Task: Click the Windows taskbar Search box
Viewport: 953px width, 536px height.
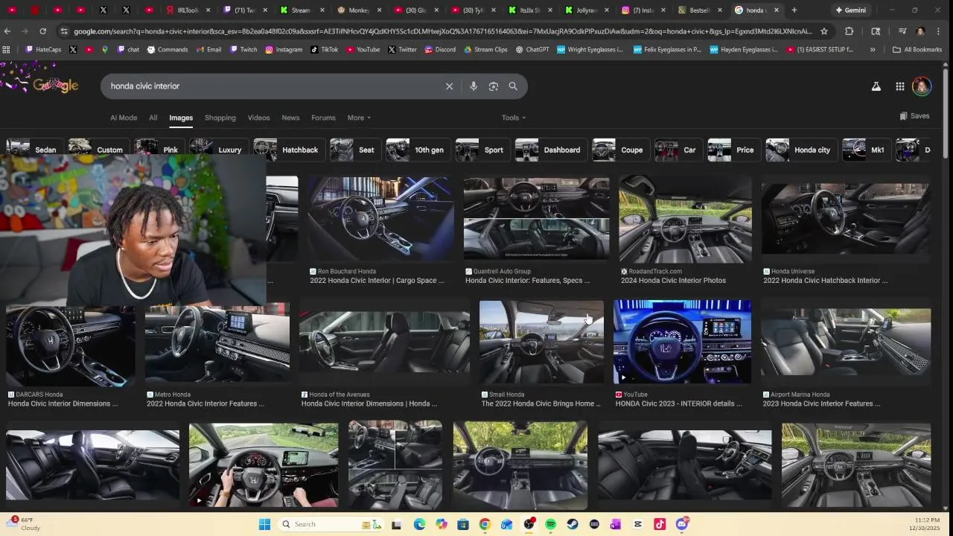Action: coord(331,524)
